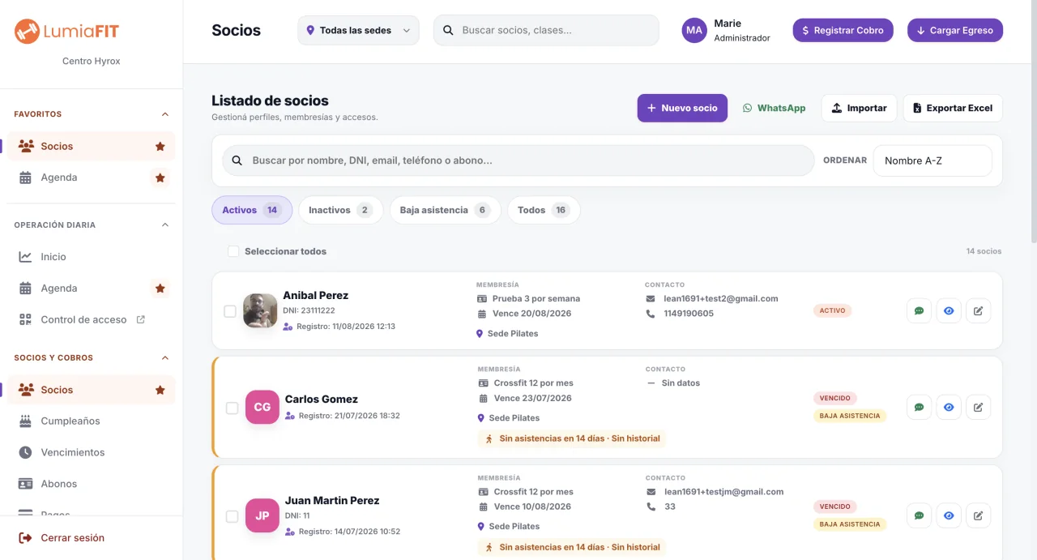The width and height of the screenshot is (1037, 560).
Task: Click the MA user avatar
Action: pos(694,30)
